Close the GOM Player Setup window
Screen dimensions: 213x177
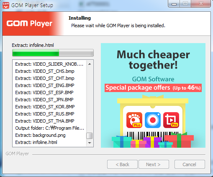coord(201,4)
